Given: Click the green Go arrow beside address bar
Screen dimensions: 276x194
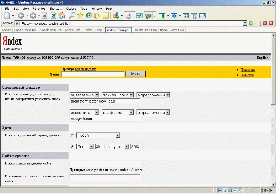Looking at the screenshot, I should point(251,23).
